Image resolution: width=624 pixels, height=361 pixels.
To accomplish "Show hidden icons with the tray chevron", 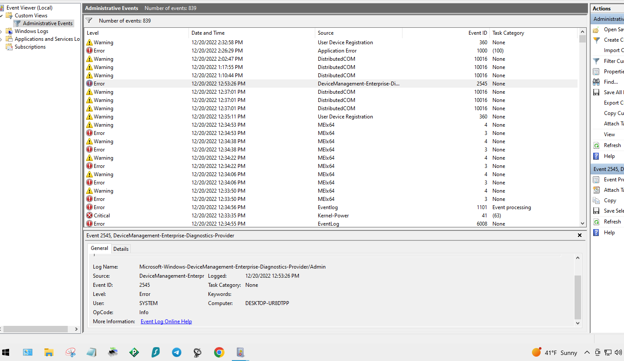I will pos(587,352).
